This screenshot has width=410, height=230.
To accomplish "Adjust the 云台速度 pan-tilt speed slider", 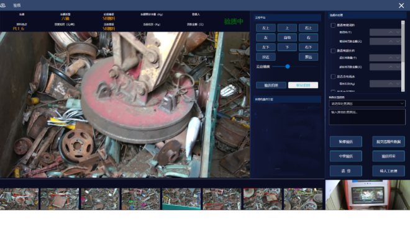I will (288, 66).
